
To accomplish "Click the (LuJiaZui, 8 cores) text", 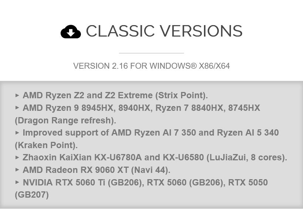I will (246, 157).
